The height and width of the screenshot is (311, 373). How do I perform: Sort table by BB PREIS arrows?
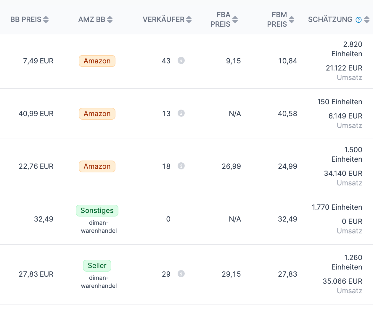click(46, 20)
